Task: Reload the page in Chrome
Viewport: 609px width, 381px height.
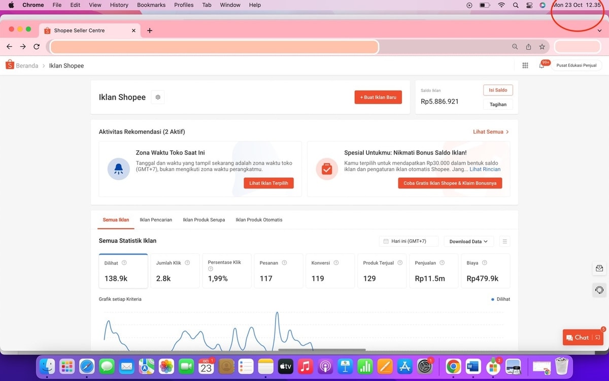Action: click(37, 47)
